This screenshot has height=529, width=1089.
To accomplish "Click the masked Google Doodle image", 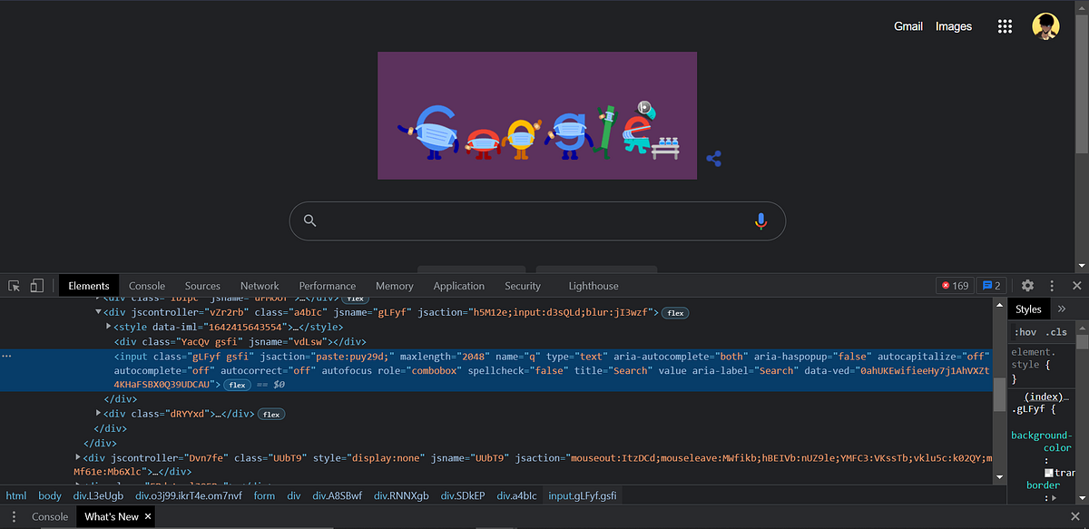I will pyautogui.click(x=537, y=115).
